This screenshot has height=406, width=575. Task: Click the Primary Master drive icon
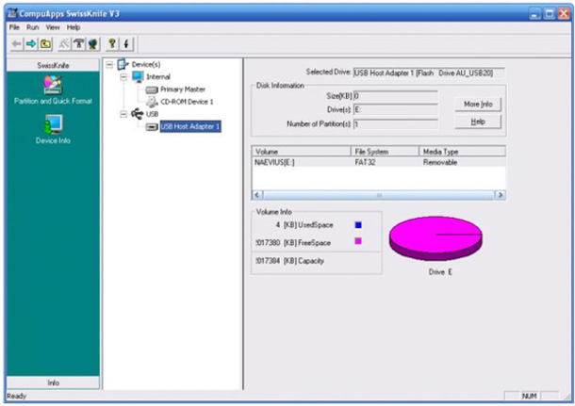tap(152, 89)
